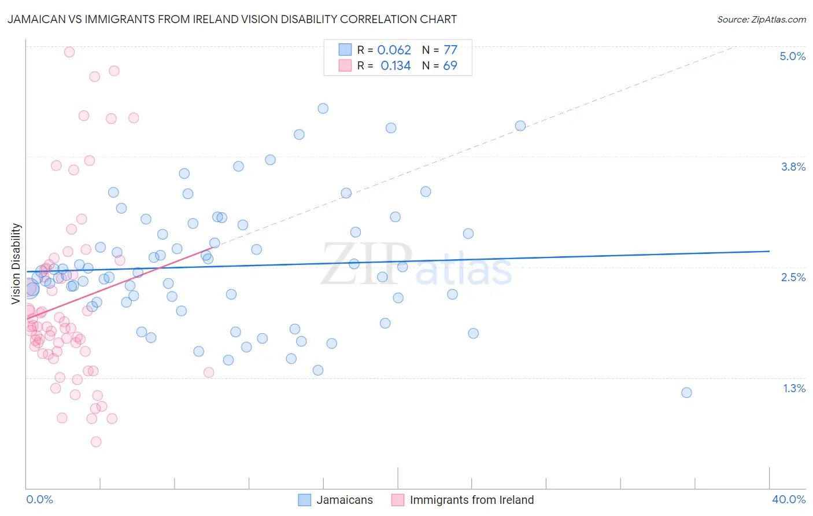Click the pink swatch beside R = 0.134

coord(345,65)
